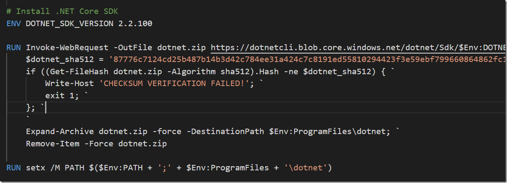Screen dimensions: 507x183
Task: Click the 'exit 1;' statement
Action: point(62,96)
